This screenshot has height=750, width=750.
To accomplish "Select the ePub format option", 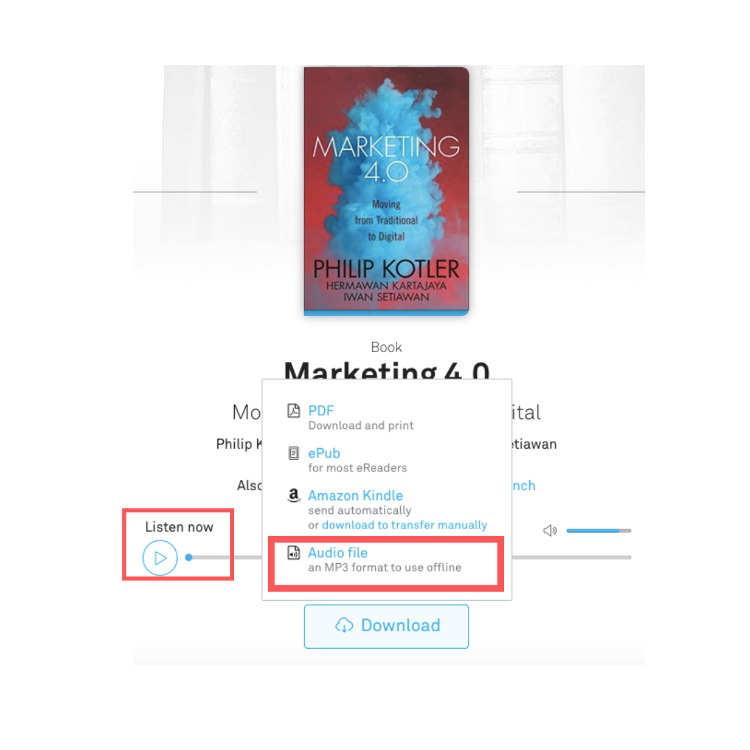I will 324,453.
